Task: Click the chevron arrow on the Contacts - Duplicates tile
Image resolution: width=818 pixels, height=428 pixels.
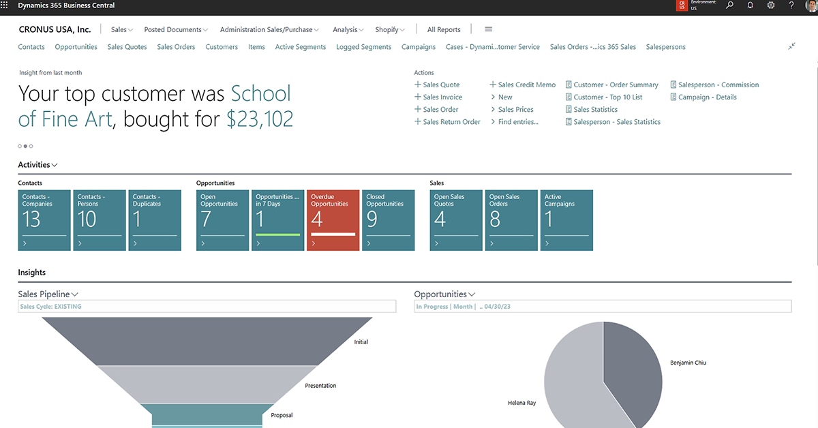Action: pos(135,243)
